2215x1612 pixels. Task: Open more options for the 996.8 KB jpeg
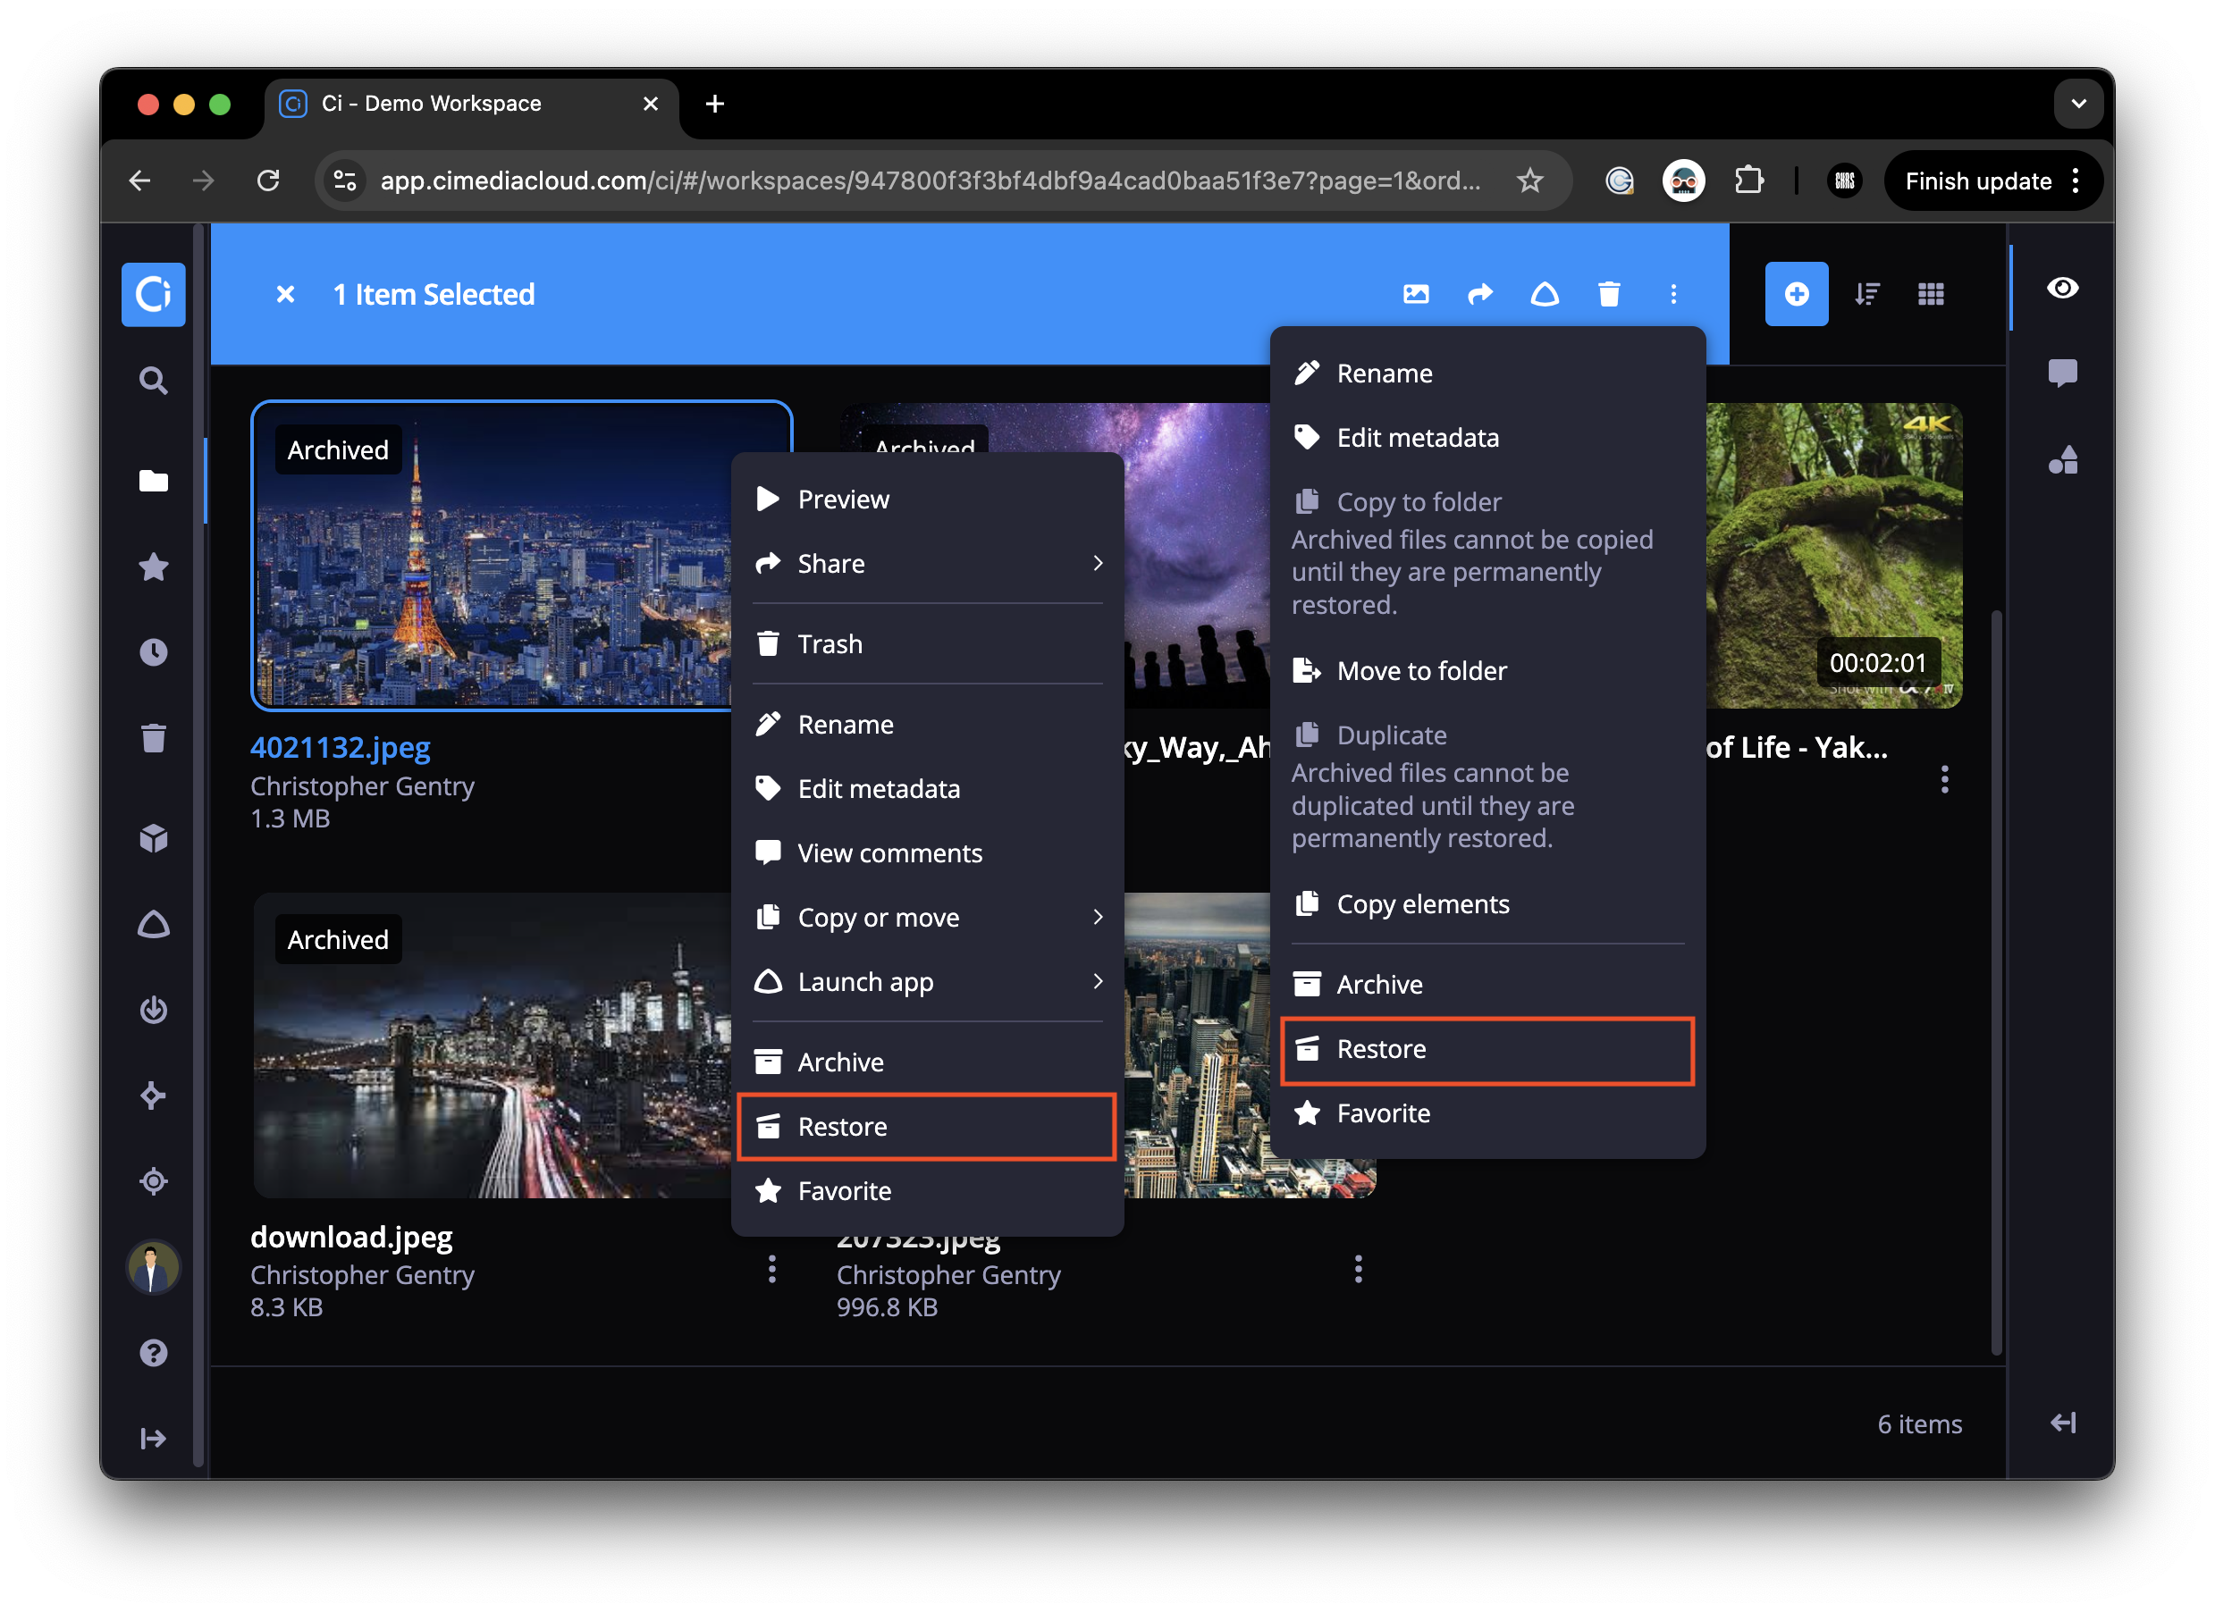1359,1269
